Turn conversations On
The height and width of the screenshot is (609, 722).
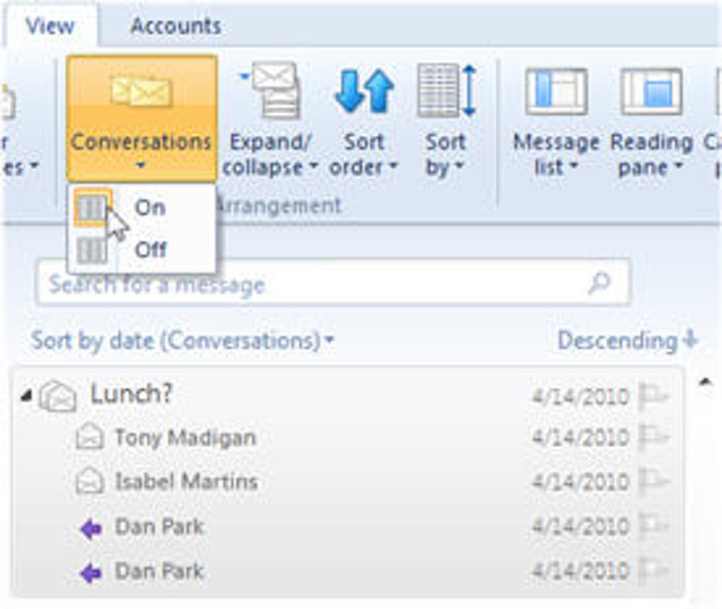[x=149, y=208]
